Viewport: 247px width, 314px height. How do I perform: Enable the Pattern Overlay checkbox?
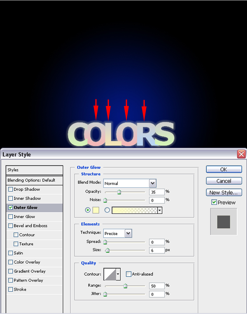pos(10,280)
